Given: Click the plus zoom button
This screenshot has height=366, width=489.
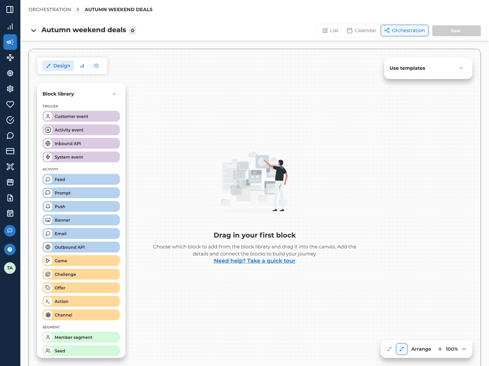Looking at the screenshot, I should [x=440, y=349].
